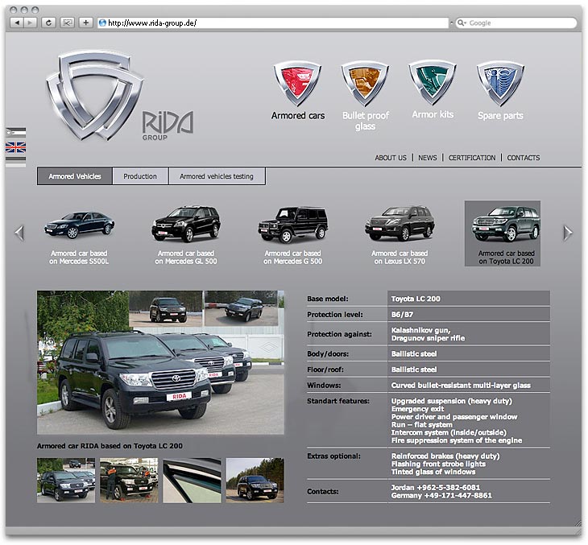This screenshot has width=588, height=545.
Task: Switch language with the Jordan flag
Action: [16, 132]
